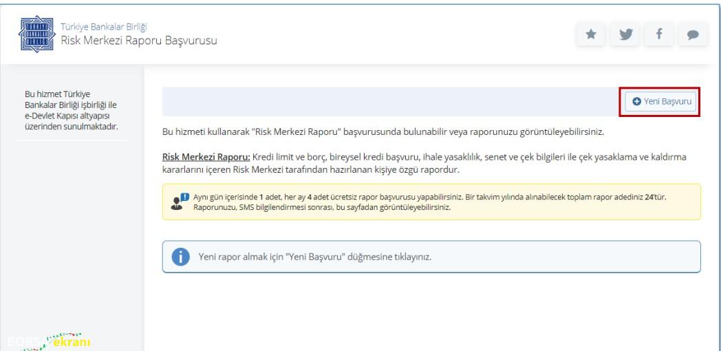721x351 pixels.
Task: Click the plus icon inside Yeni Başvuru
Action: (637, 102)
